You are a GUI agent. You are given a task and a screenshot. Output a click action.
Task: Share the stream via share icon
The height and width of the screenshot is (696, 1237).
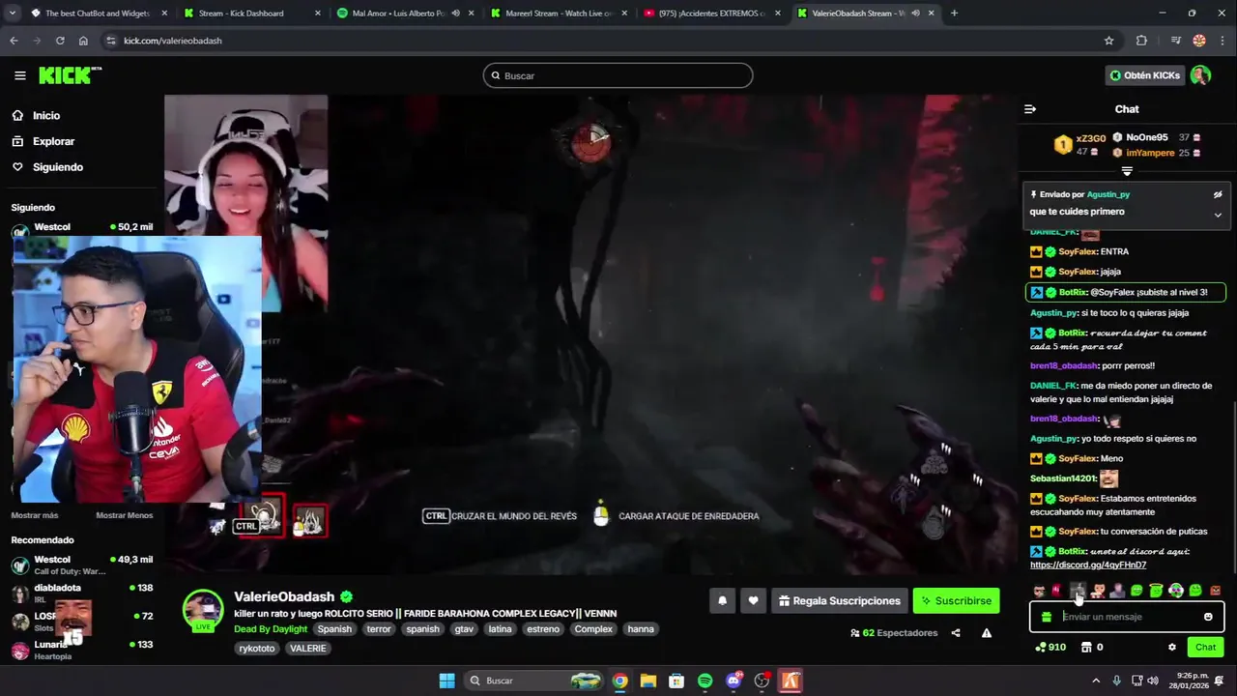(x=956, y=633)
